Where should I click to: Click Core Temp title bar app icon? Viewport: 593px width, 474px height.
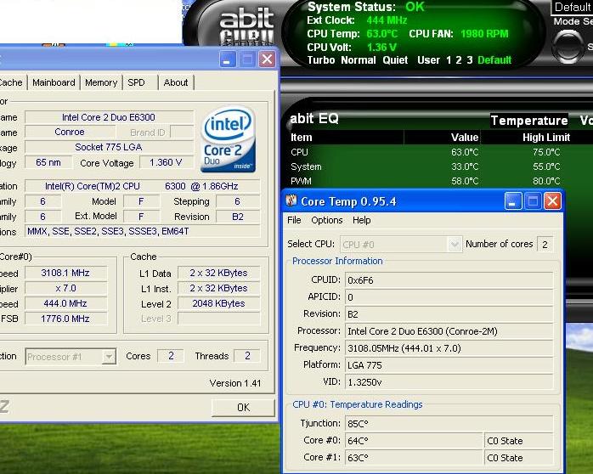[291, 200]
